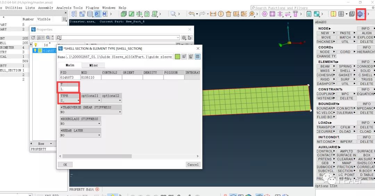
Task: Click the MATCH button under NODE
Action: tap(346, 37)
